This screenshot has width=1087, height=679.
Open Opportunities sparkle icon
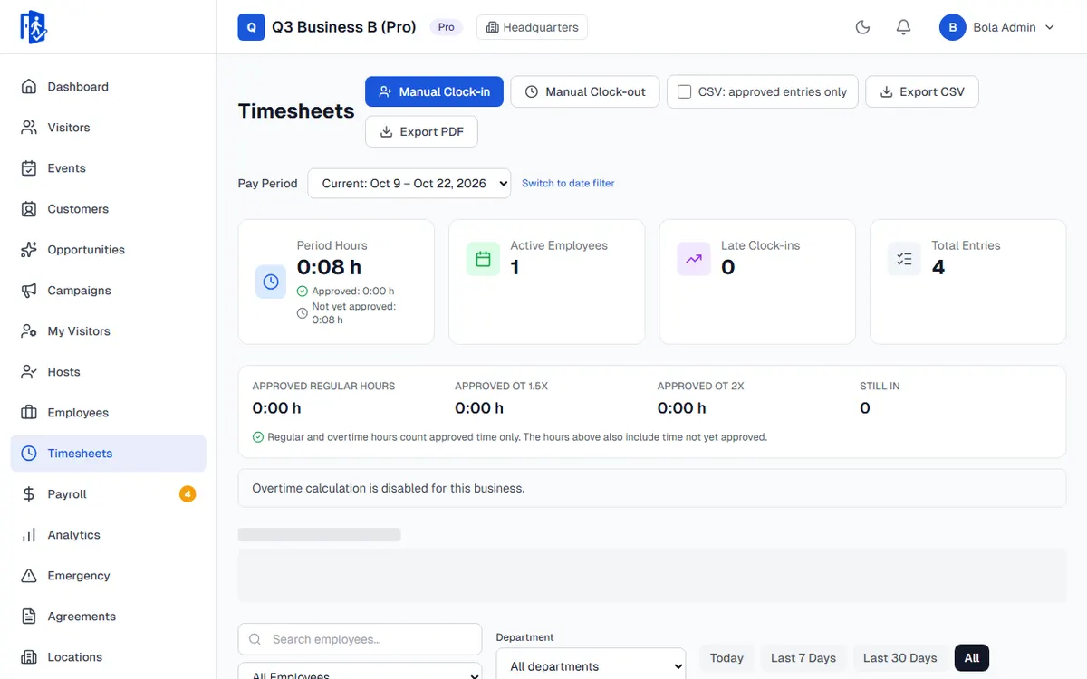[x=29, y=250]
